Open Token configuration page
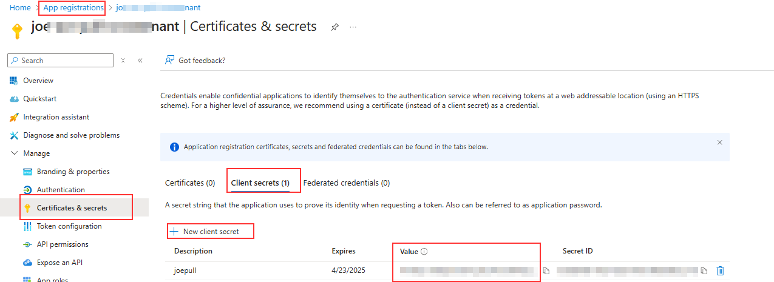This screenshot has height=282, width=774. 69,226
